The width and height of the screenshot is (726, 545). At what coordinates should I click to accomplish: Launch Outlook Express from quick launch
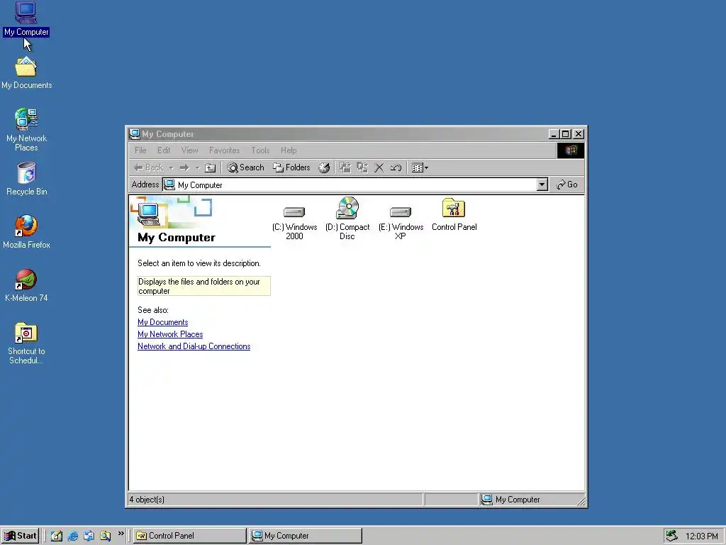pos(89,536)
